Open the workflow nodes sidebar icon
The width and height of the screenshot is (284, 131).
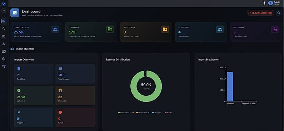(4, 66)
